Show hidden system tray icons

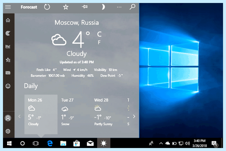click(161, 143)
